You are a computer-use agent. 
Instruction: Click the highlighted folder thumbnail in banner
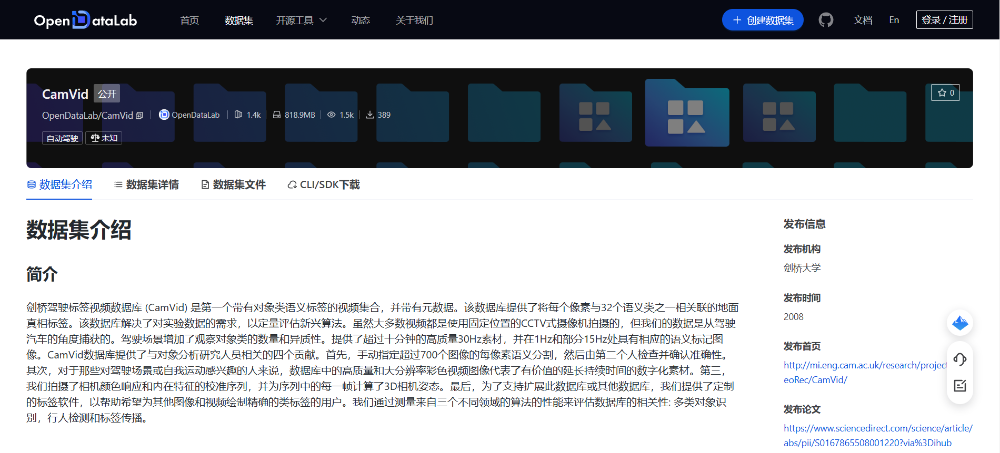click(x=687, y=113)
